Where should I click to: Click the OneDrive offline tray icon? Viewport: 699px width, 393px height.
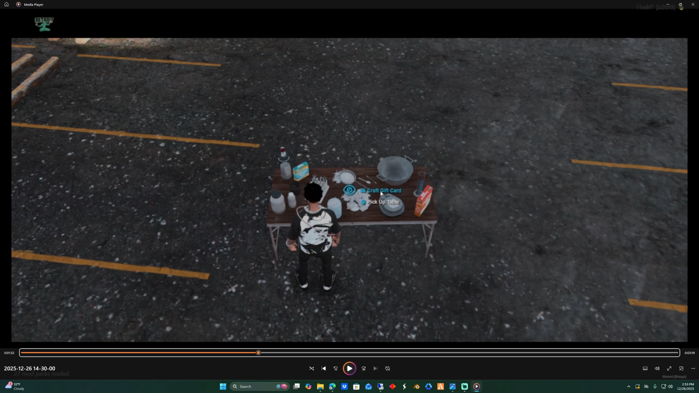coord(646,386)
